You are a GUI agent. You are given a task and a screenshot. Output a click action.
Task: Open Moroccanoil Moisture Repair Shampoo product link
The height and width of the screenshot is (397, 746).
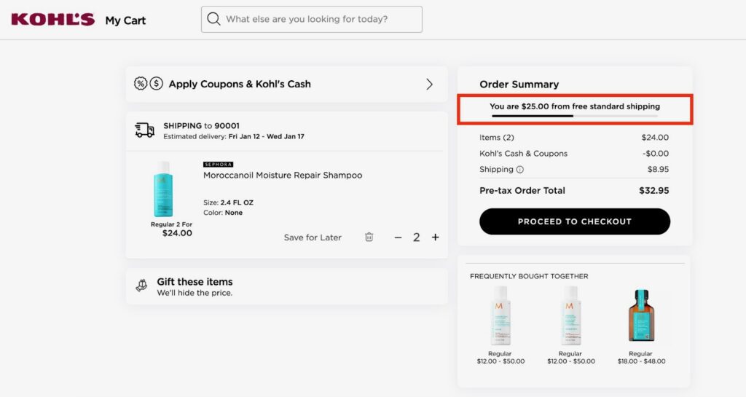pyautogui.click(x=283, y=176)
